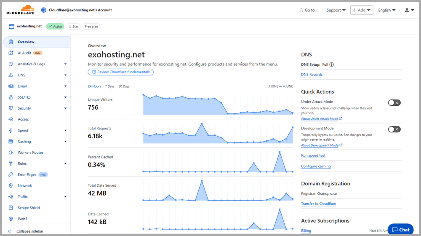Image resolution: width=421 pixels, height=236 pixels.
Task: Click the Web3 icon in the sidebar
Action: [11, 219]
